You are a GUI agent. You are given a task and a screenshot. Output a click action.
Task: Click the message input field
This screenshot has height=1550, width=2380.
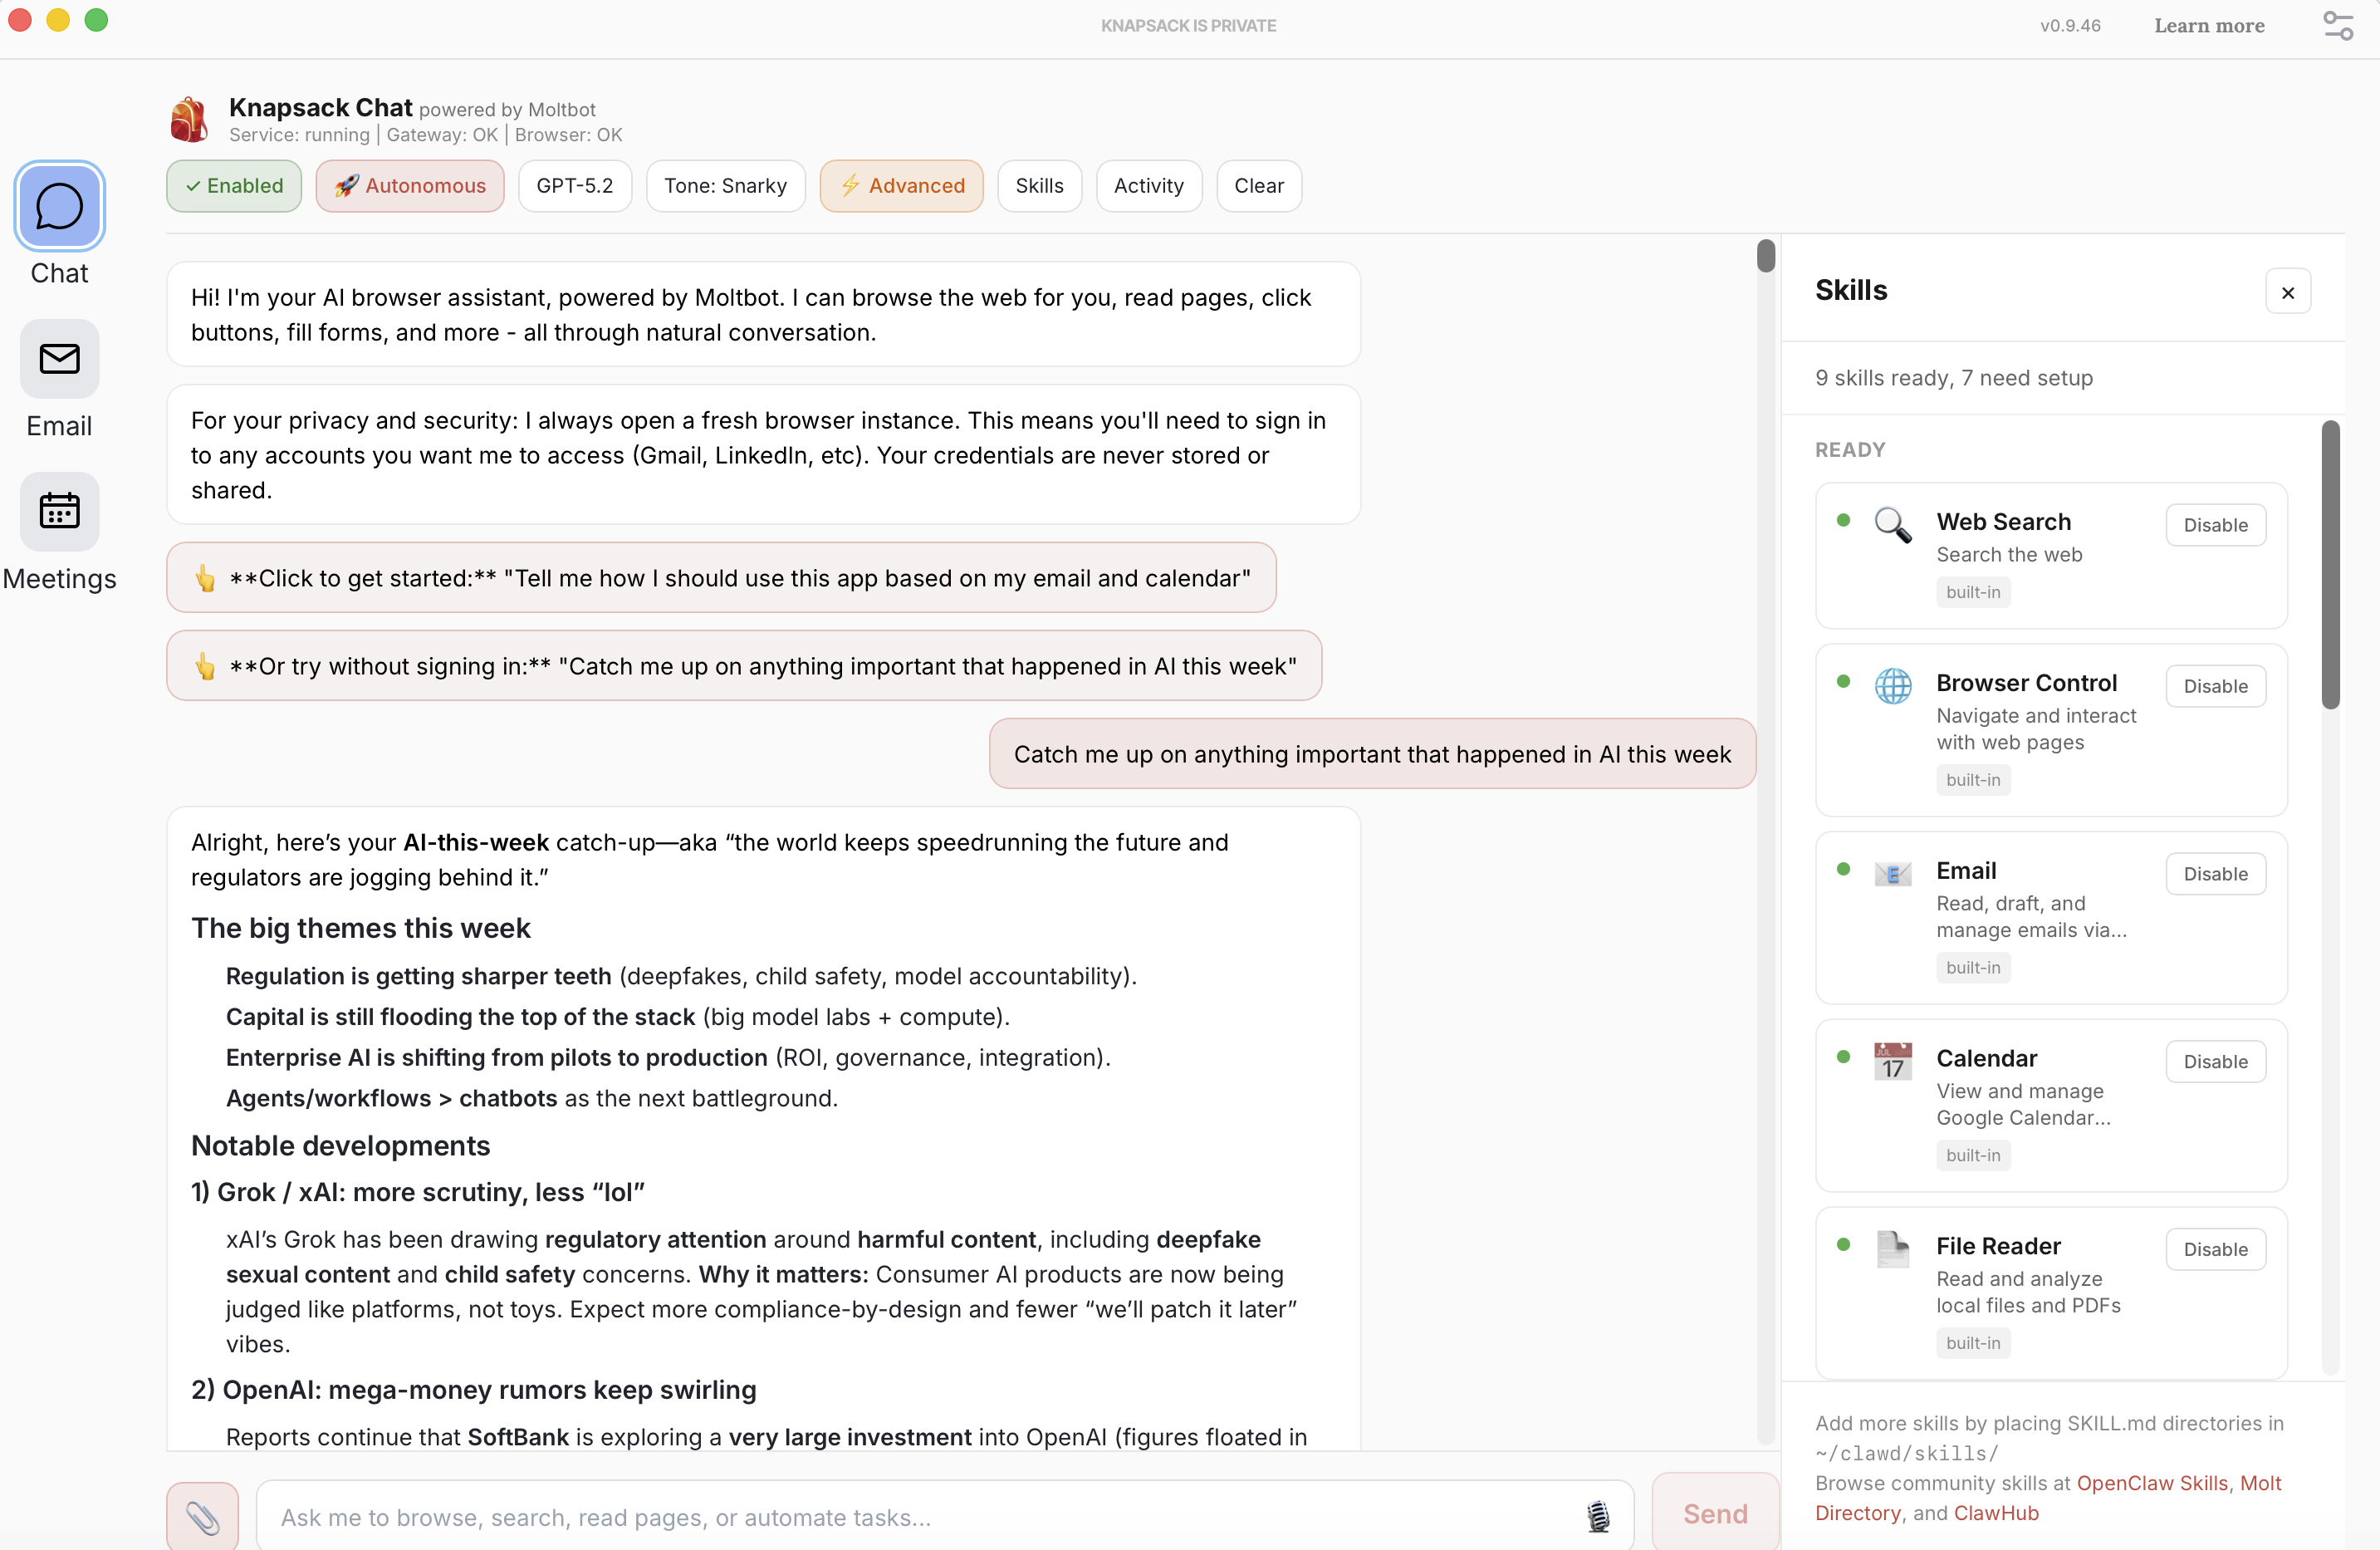[900, 1517]
